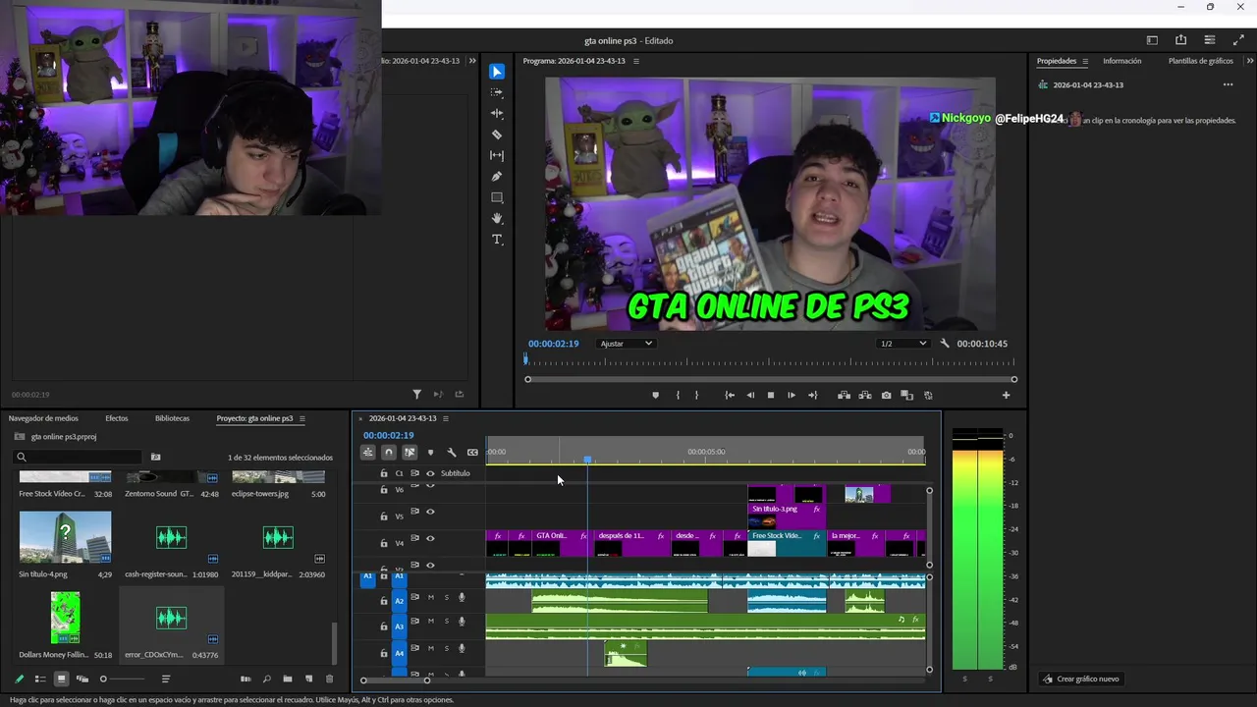Open Find in Project panel
Screen dimensions: 1257x707
(266, 679)
